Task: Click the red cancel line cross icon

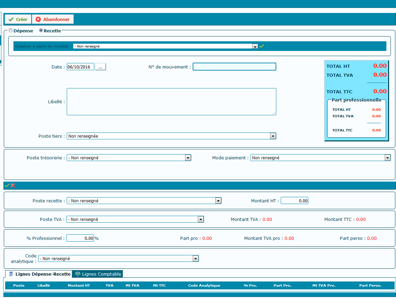Action: [x=13, y=185]
